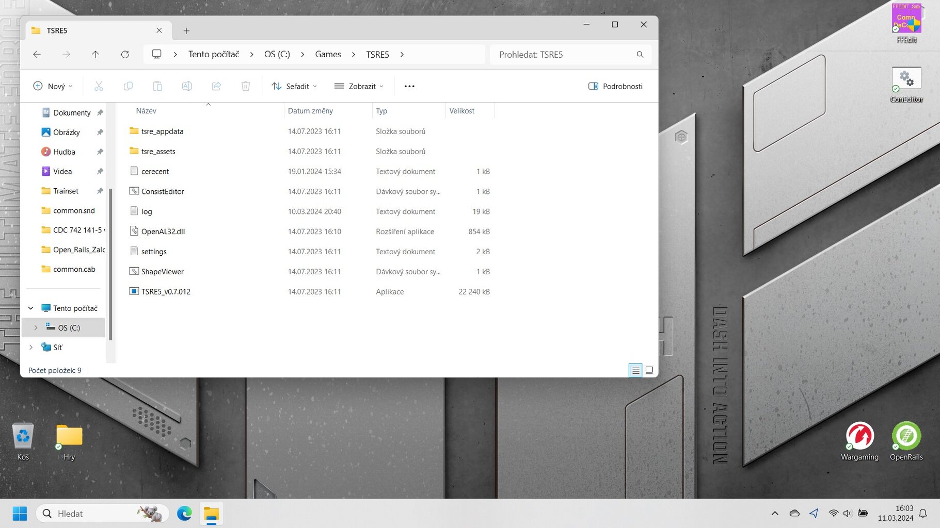Click Games in the breadcrumb path
Viewport: 940px width, 528px height.
pyautogui.click(x=328, y=54)
